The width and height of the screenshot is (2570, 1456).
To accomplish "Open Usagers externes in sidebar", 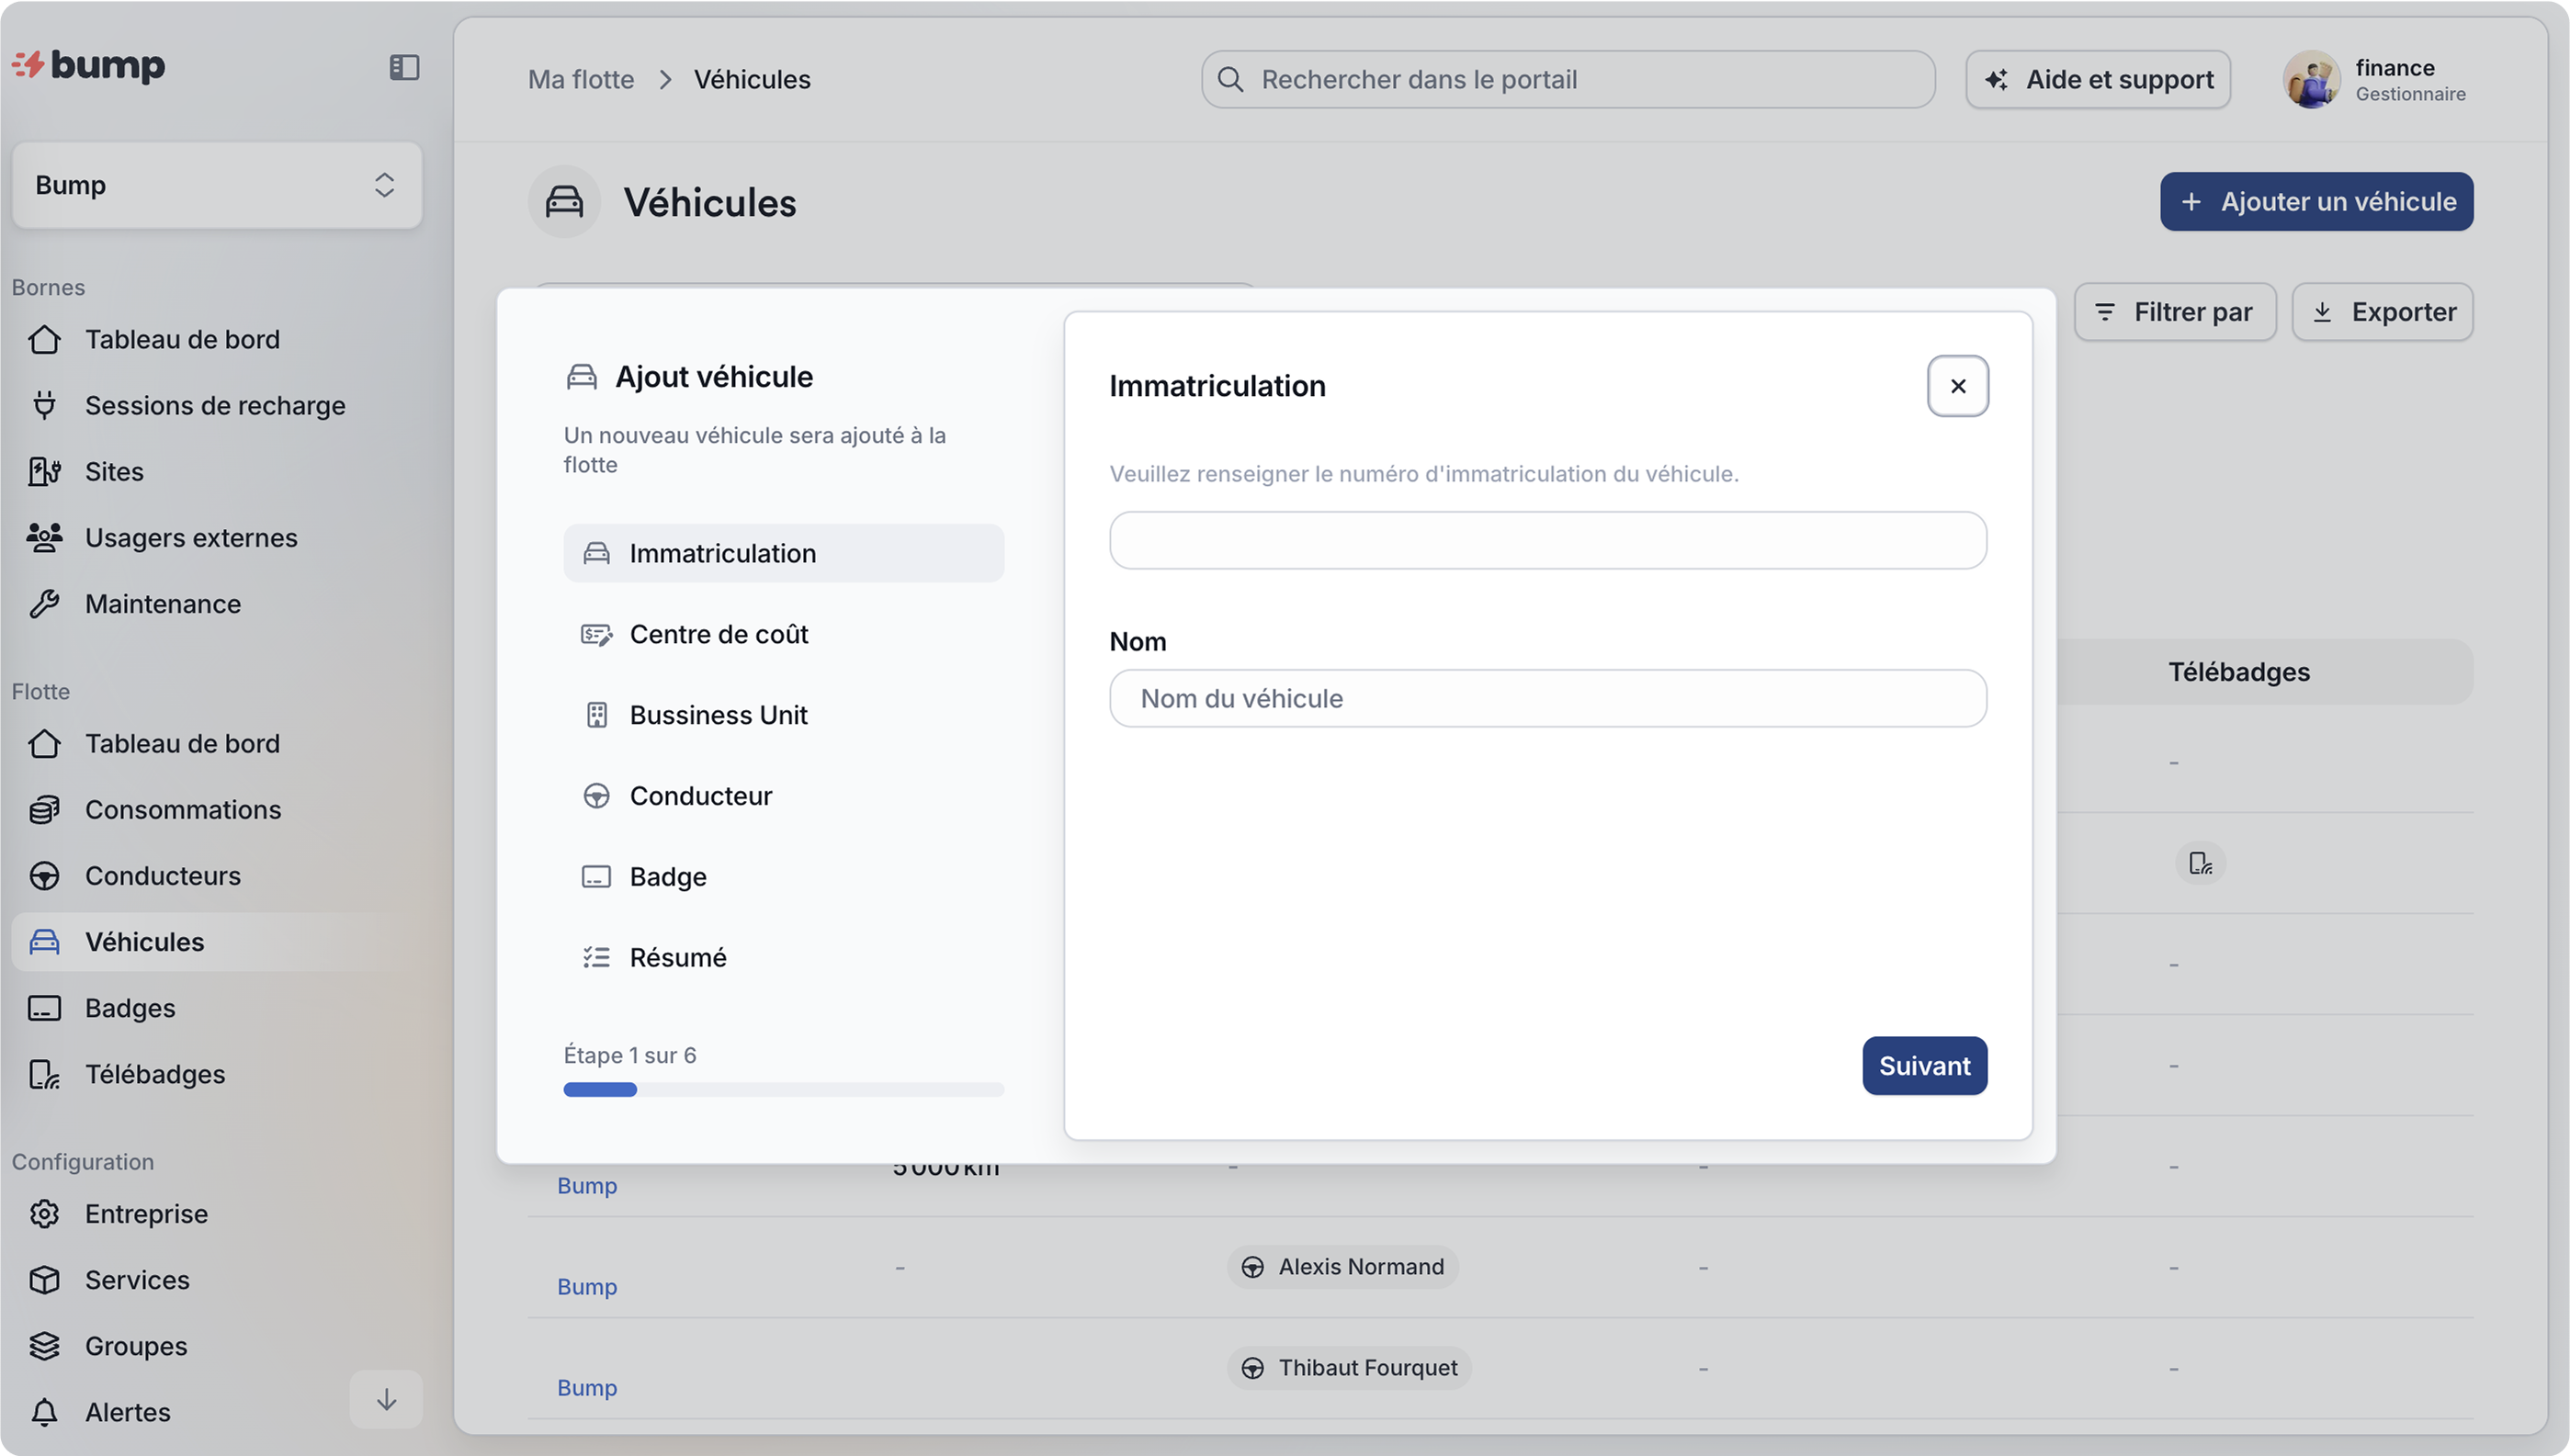I will (x=190, y=538).
